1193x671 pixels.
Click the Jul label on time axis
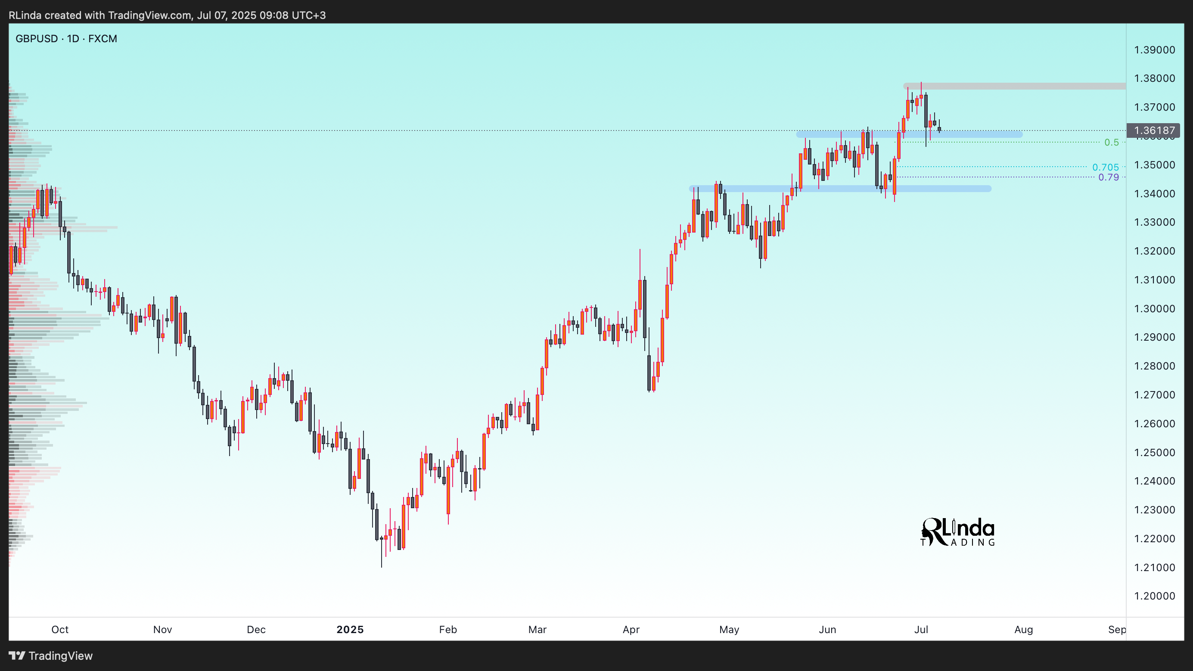[x=921, y=630]
